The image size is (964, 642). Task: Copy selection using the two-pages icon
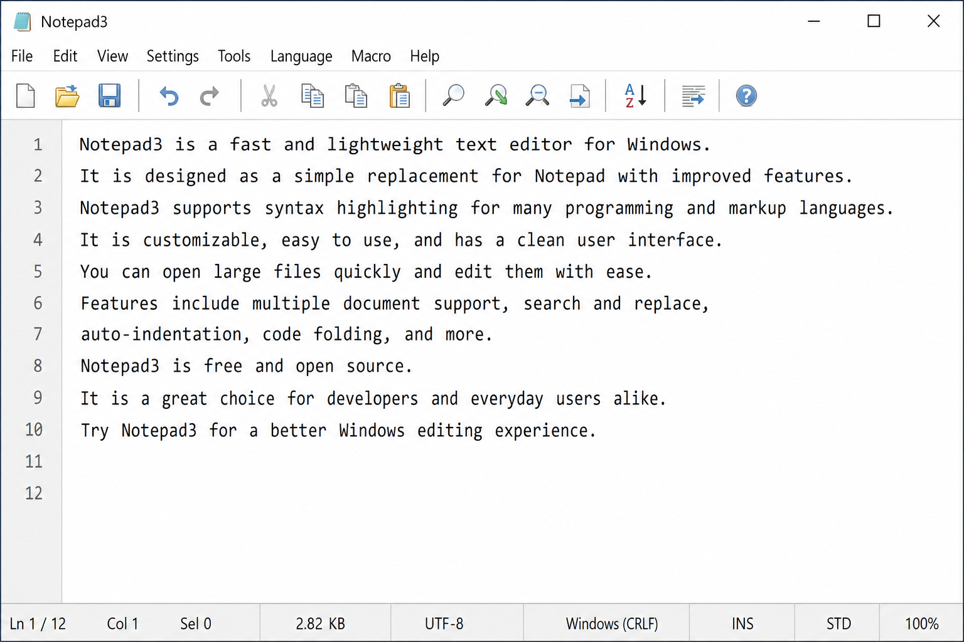pos(313,96)
